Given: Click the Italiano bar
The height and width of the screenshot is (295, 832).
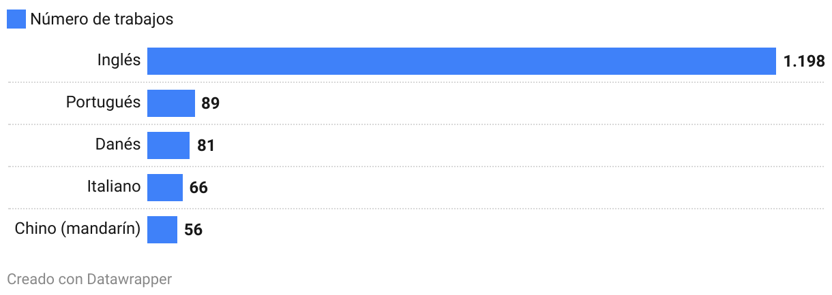Looking at the screenshot, I should click(164, 188).
